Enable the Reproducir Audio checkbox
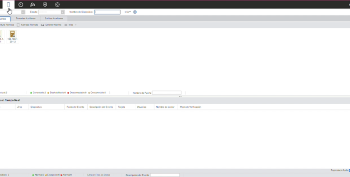 pyautogui.click(x=349, y=170)
